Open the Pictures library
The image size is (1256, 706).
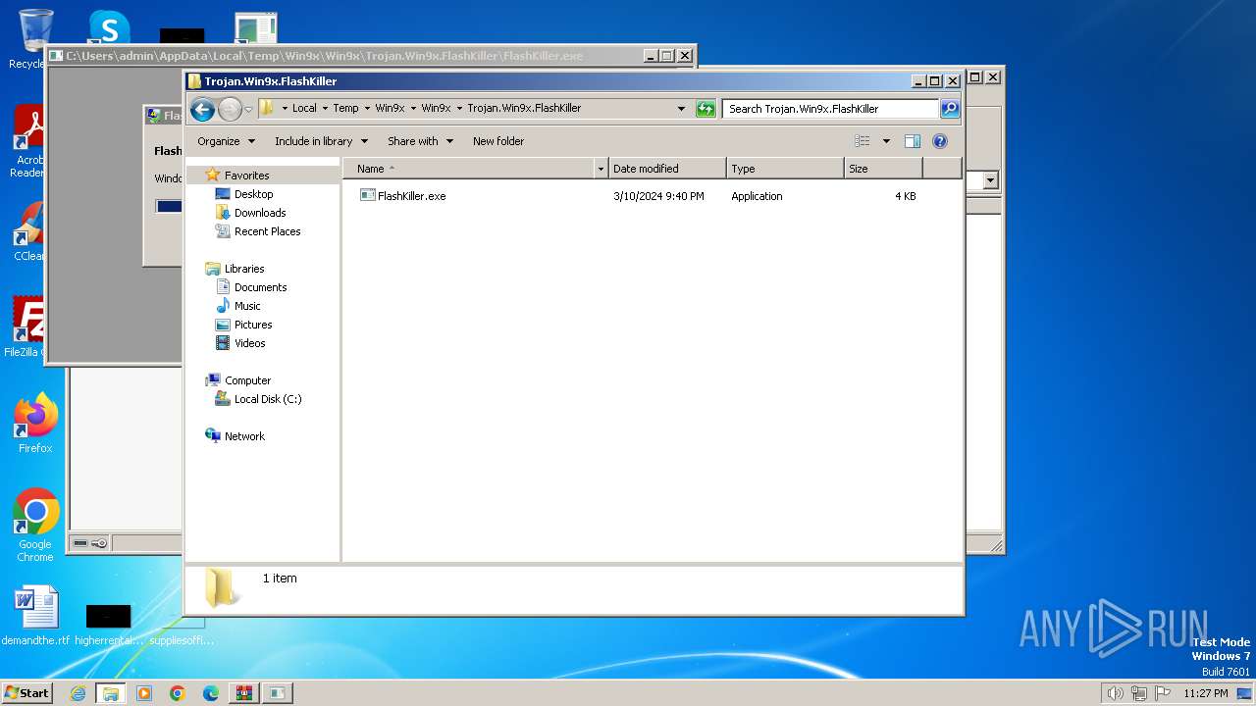(x=253, y=325)
